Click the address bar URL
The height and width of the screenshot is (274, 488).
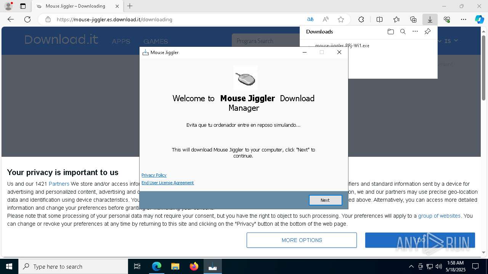click(114, 19)
